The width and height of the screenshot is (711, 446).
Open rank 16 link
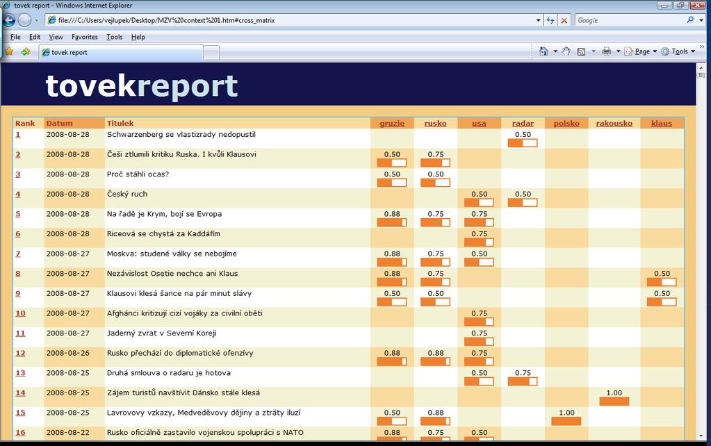pos(20,432)
